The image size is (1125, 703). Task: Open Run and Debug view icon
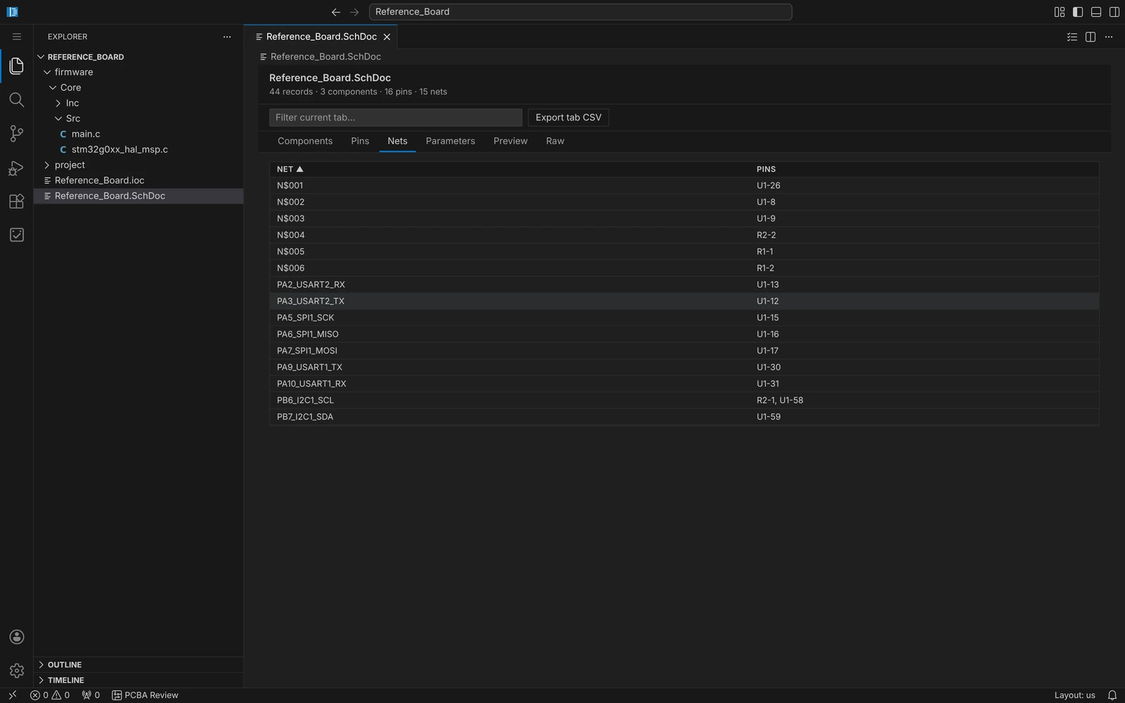coord(17,167)
